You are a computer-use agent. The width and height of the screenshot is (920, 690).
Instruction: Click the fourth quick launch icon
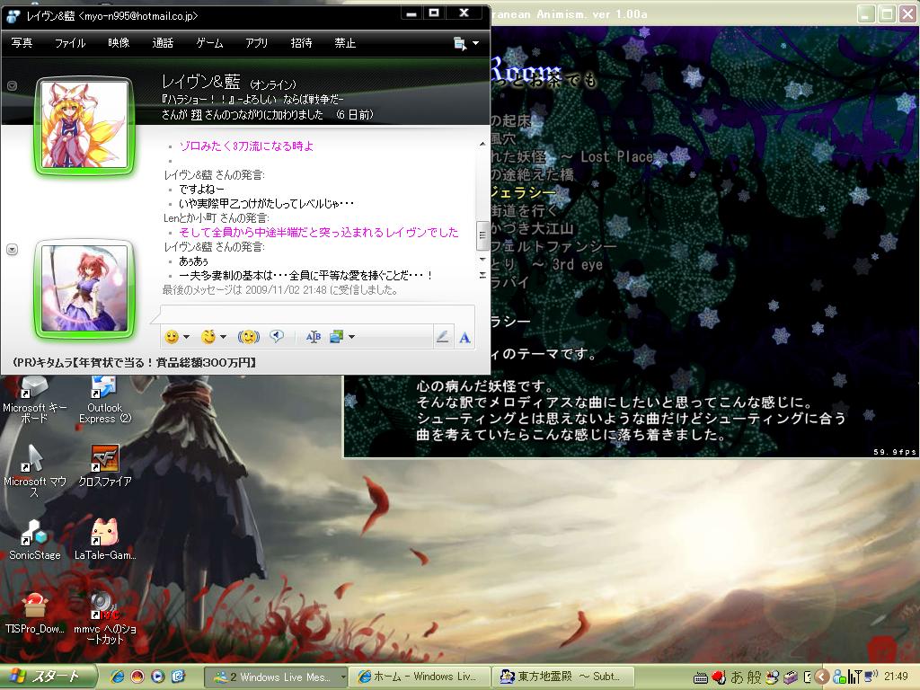(179, 677)
